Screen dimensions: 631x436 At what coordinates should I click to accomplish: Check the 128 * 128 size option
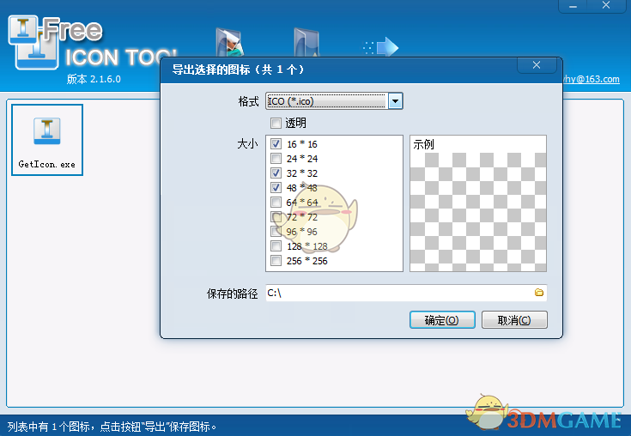point(276,245)
